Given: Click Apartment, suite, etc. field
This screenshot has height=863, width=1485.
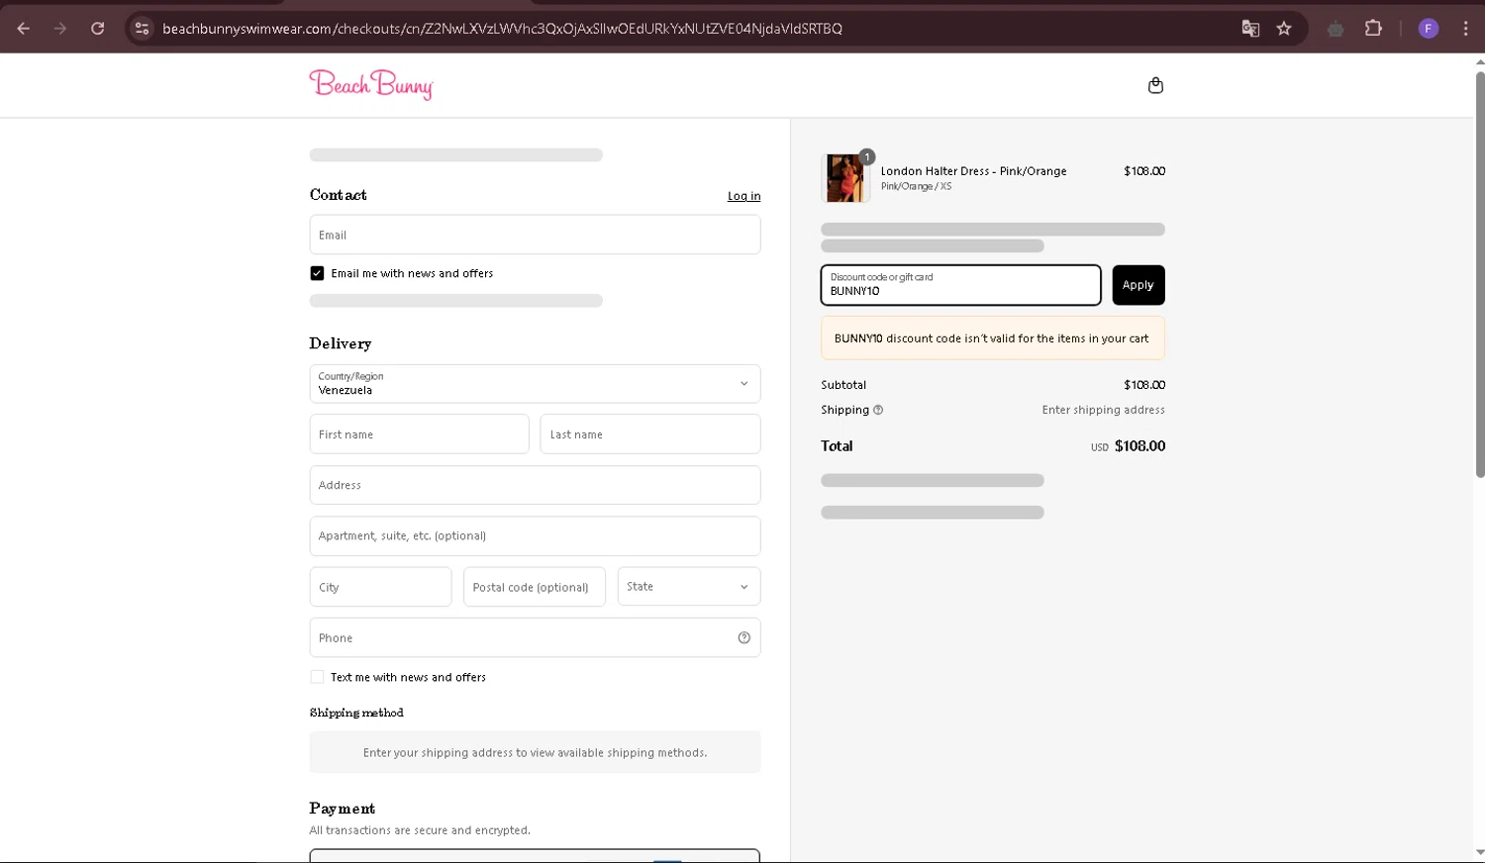Looking at the screenshot, I should coord(535,535).
